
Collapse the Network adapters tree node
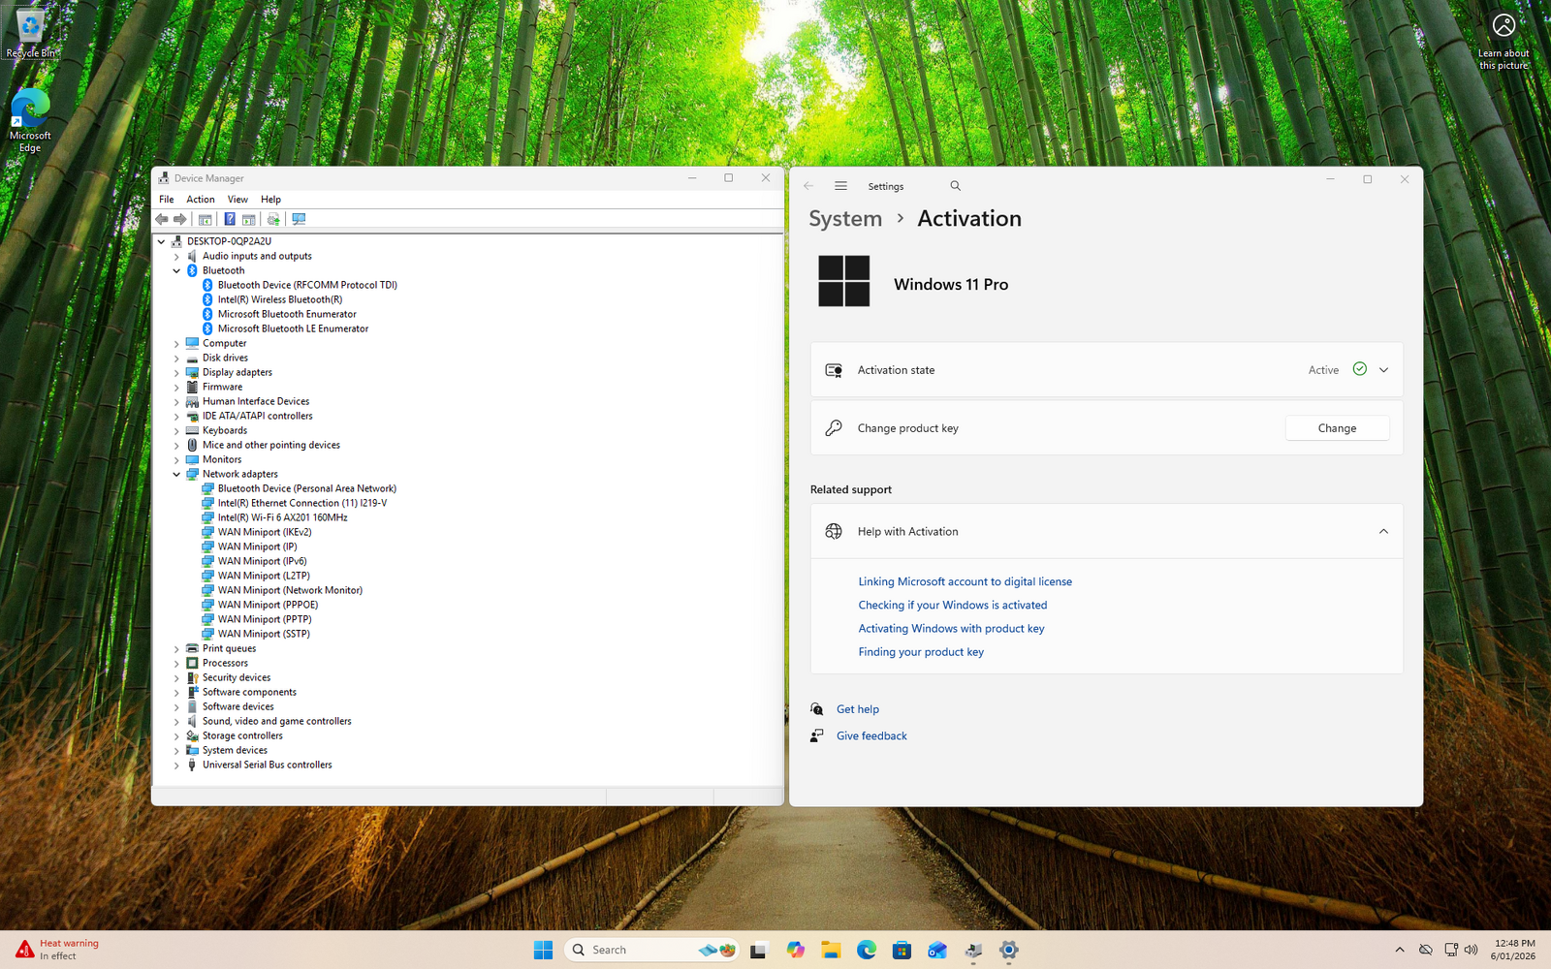tap(176, 475)
